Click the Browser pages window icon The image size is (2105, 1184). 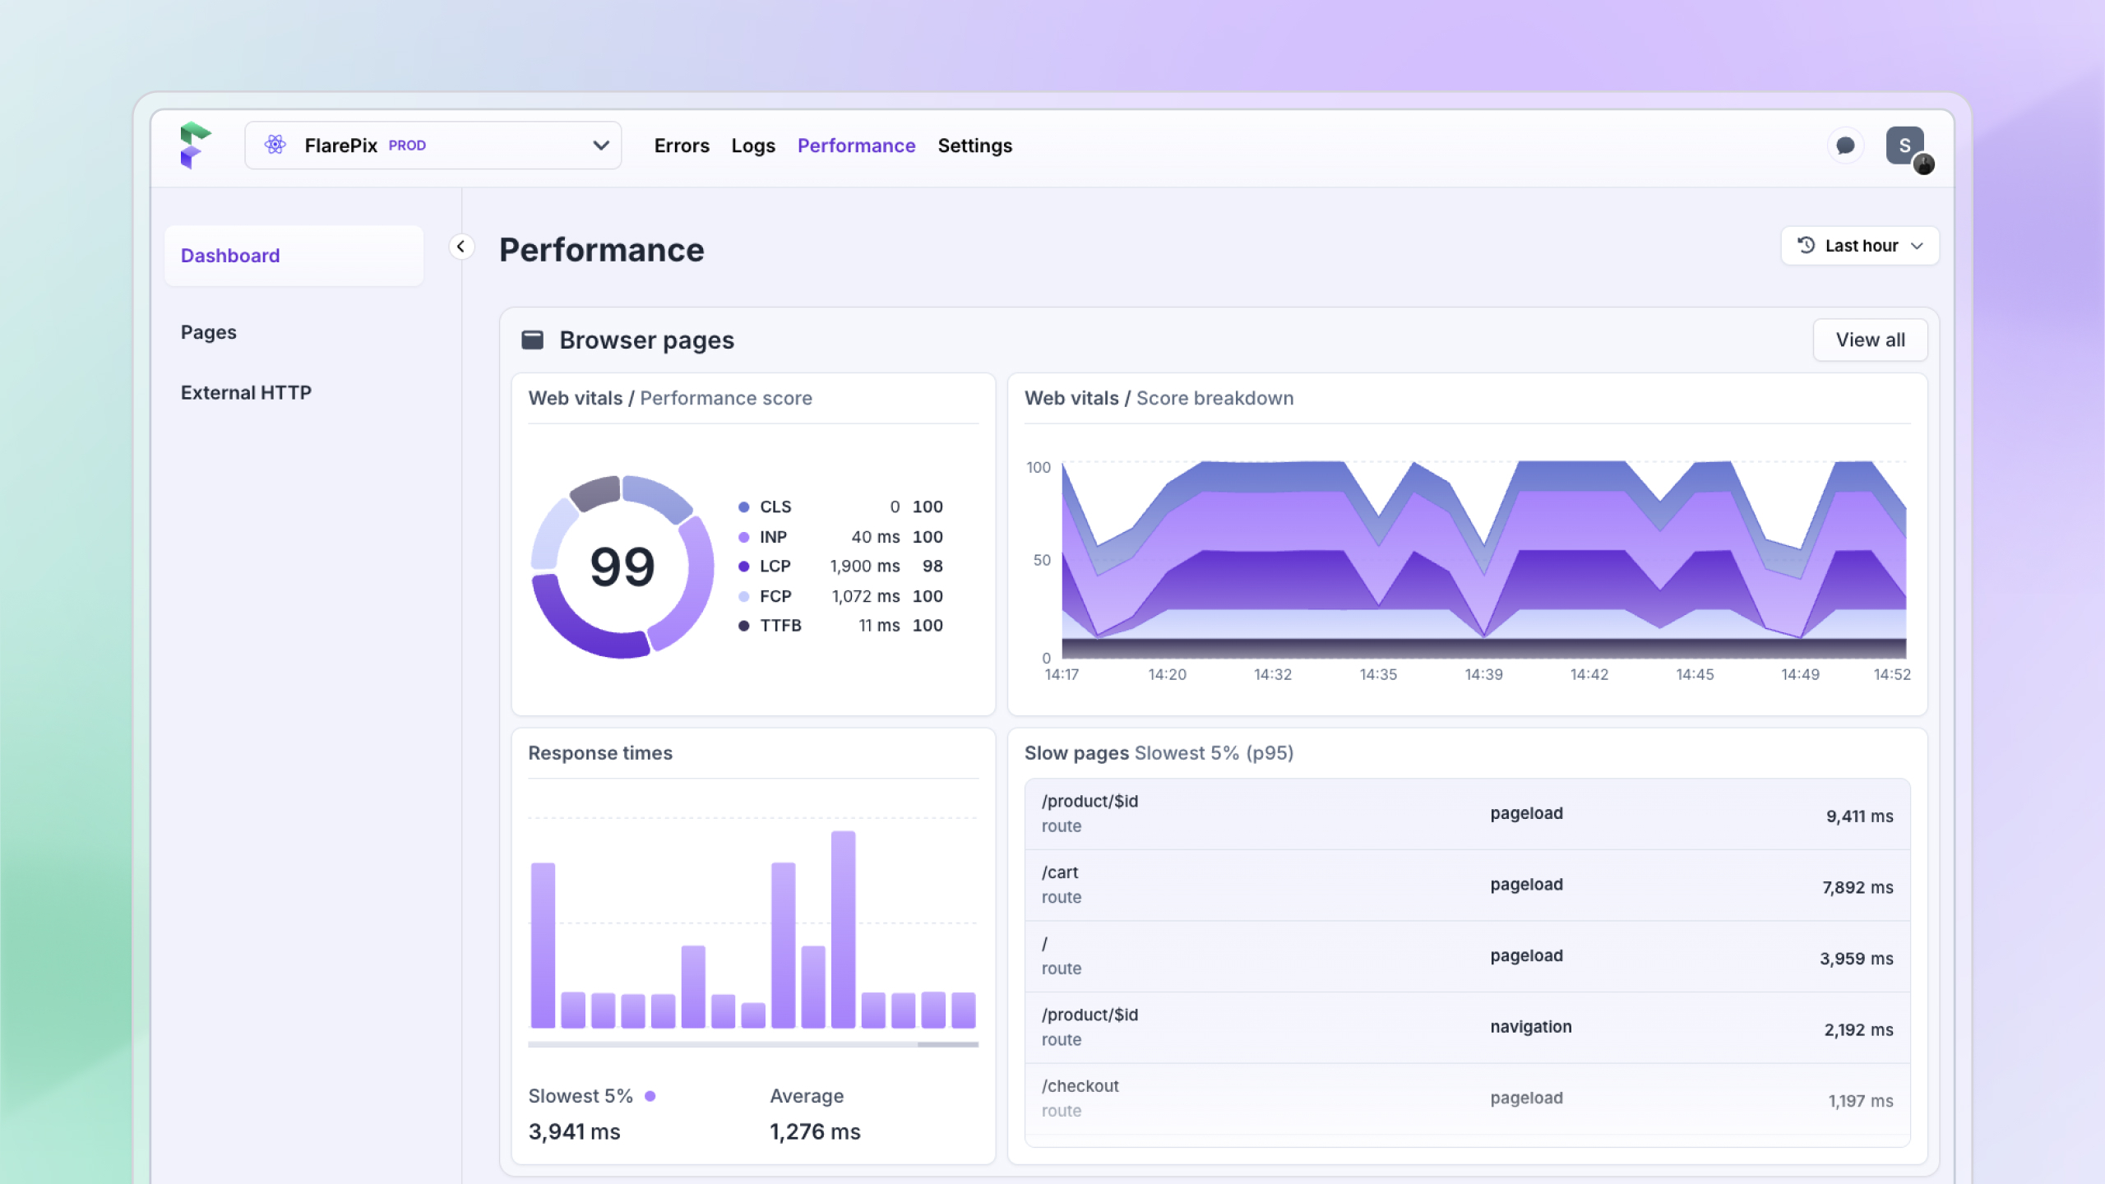(533, 340)
